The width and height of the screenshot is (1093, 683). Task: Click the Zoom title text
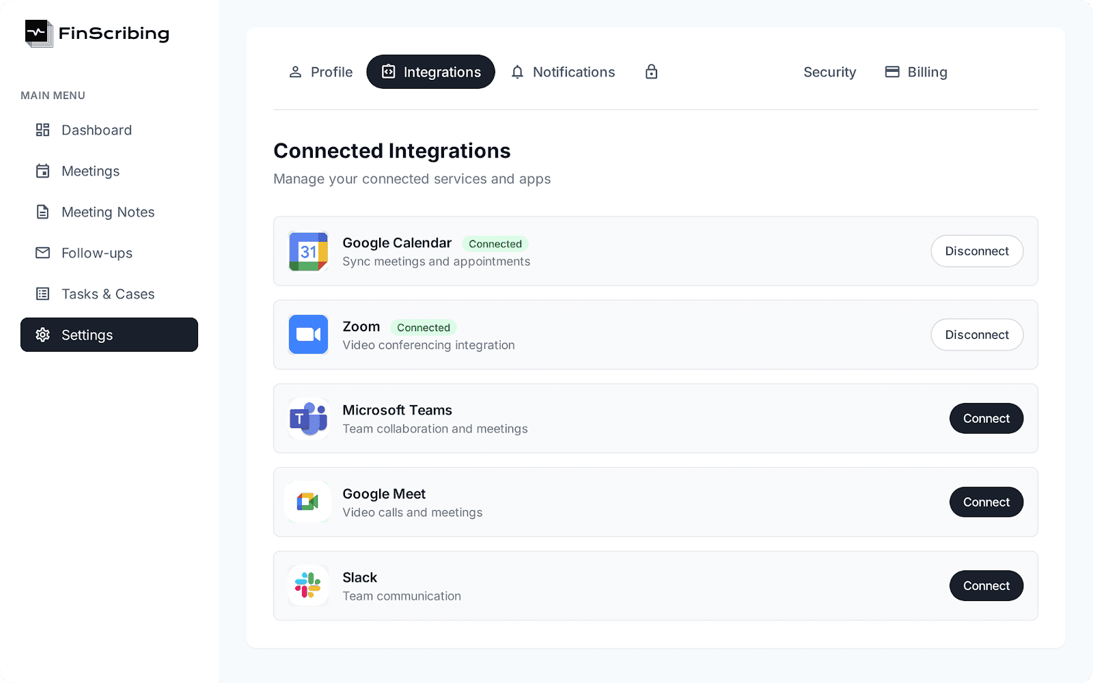[x=361, y=327]
